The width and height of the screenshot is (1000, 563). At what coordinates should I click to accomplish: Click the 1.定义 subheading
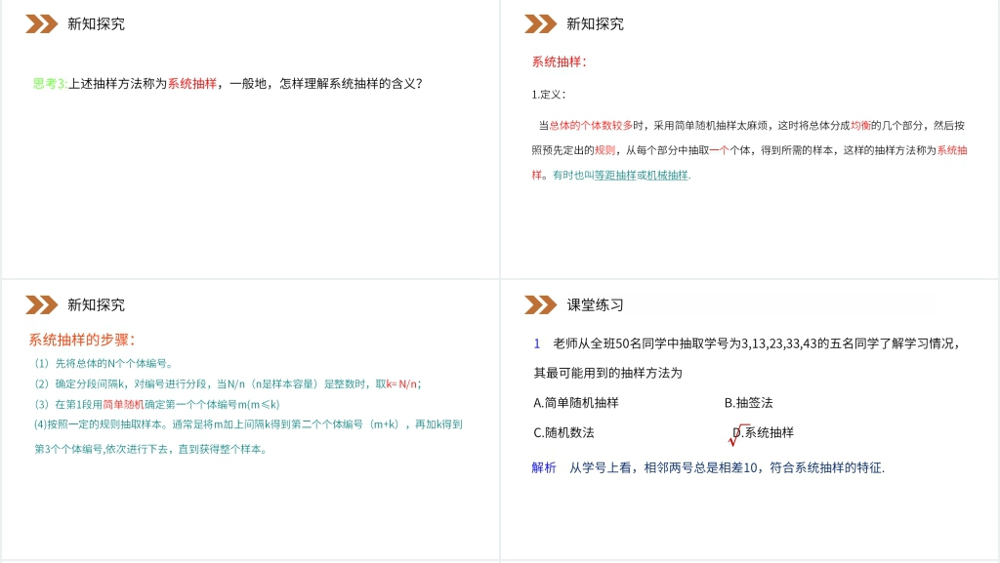click(x=548, y=95)
